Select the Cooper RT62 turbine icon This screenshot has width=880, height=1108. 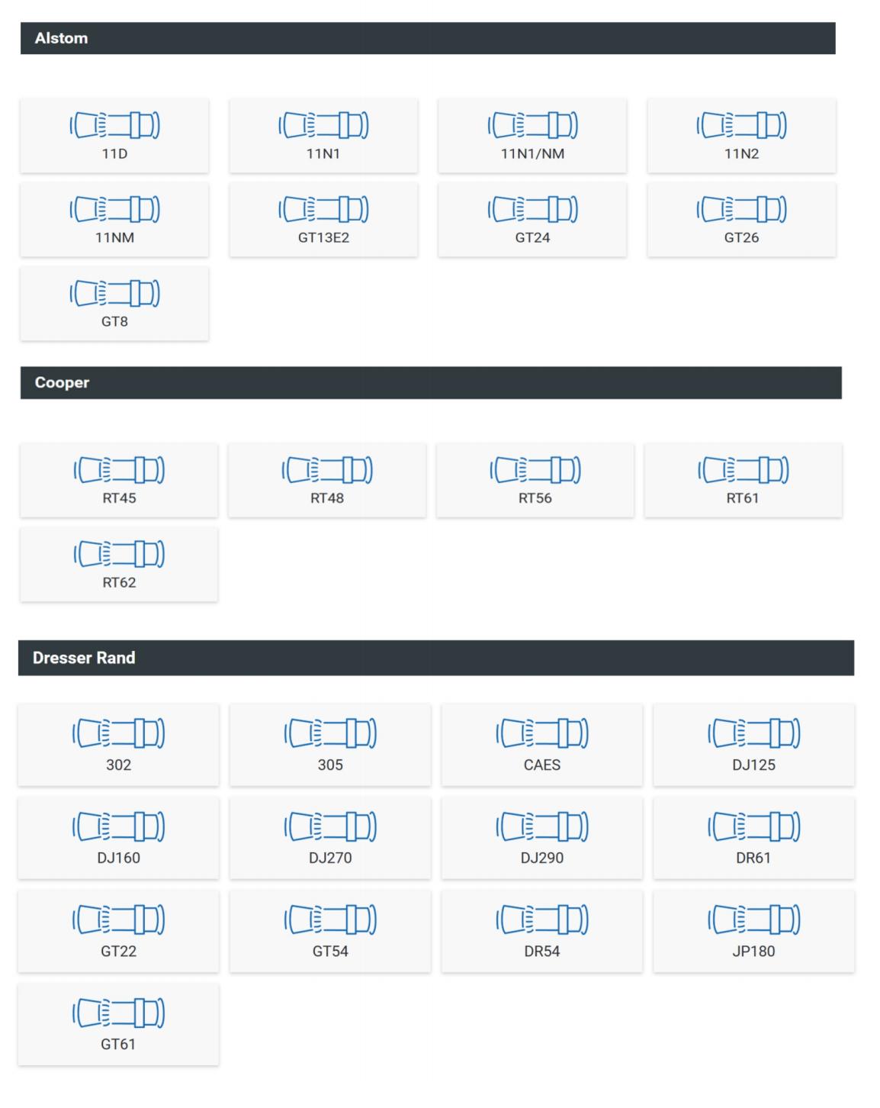coord(119,554)
